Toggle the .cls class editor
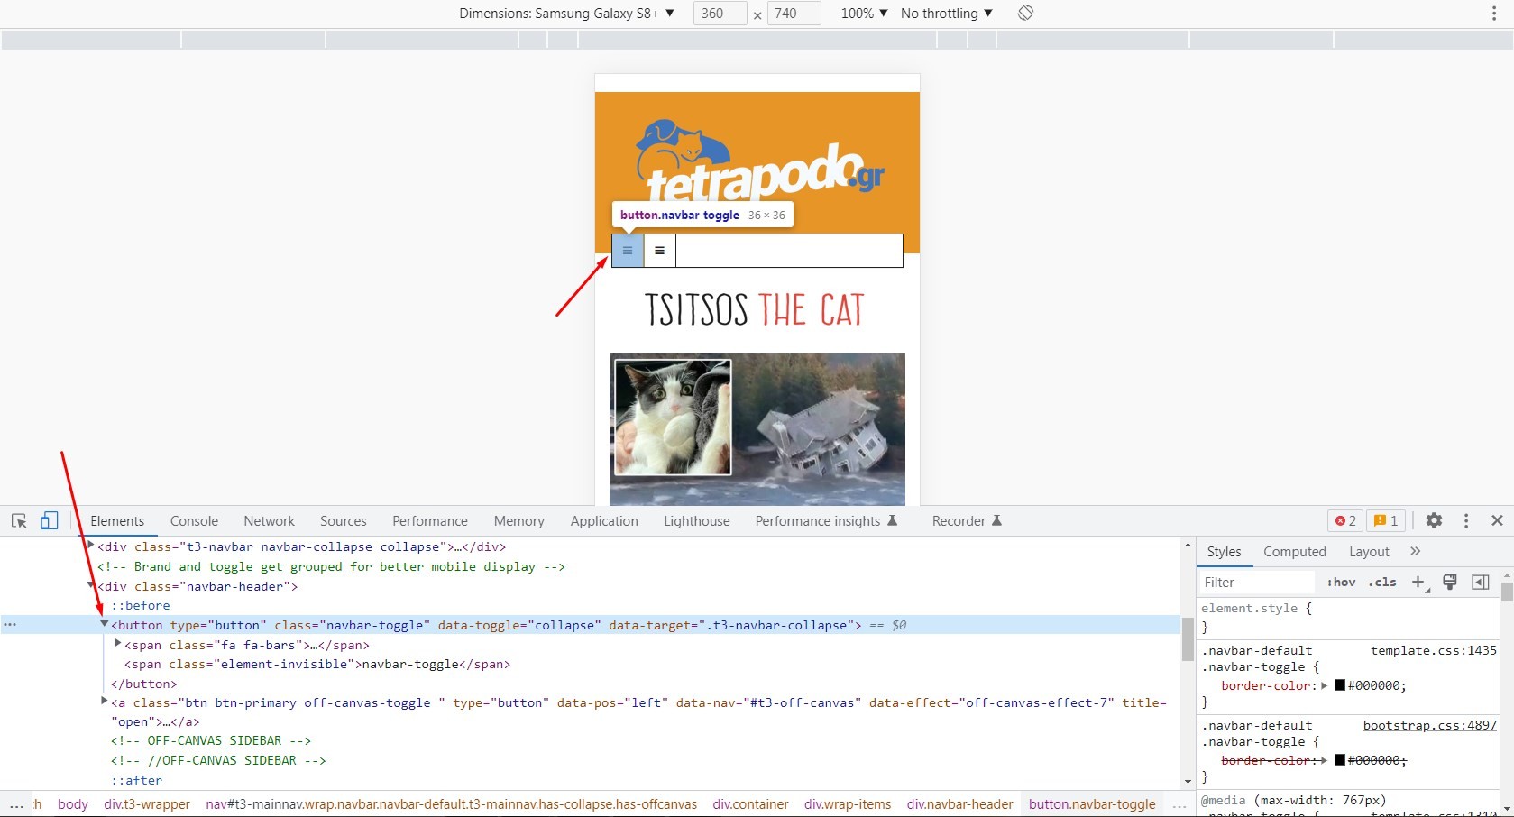Screen dimensions: 1514x817 coord(1382,583)
